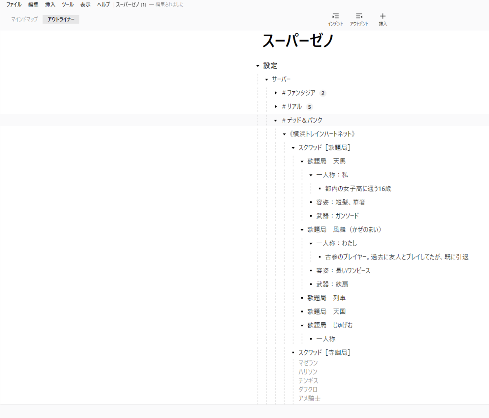Collapse the 歌題局 風舞 node
Image resolution: width=489 pixels, height=418 pixels.
point(302,230)
